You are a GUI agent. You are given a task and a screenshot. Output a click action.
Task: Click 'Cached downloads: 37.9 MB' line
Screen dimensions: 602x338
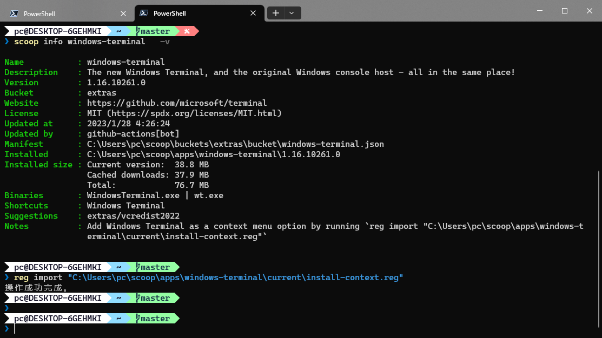pos(148,175)
